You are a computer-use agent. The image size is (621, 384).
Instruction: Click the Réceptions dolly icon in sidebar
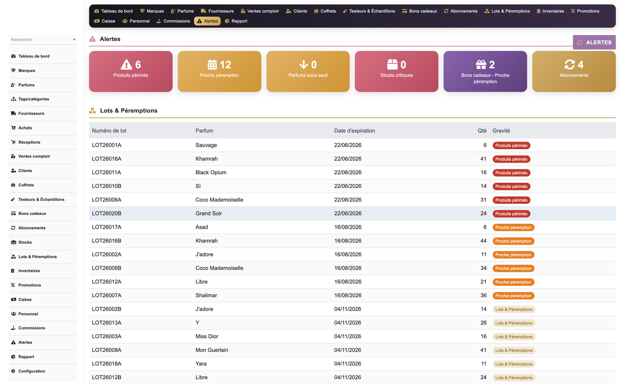click(x=13, y=142)
